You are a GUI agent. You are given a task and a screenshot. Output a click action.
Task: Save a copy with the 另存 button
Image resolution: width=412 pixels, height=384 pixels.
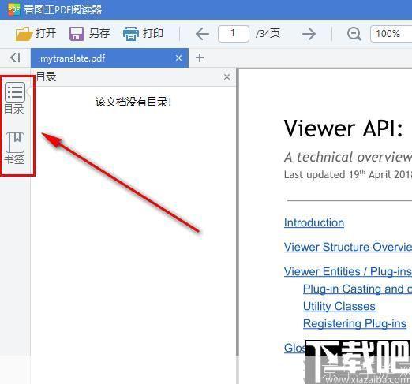pyautogui.click(x=89, y=34)
